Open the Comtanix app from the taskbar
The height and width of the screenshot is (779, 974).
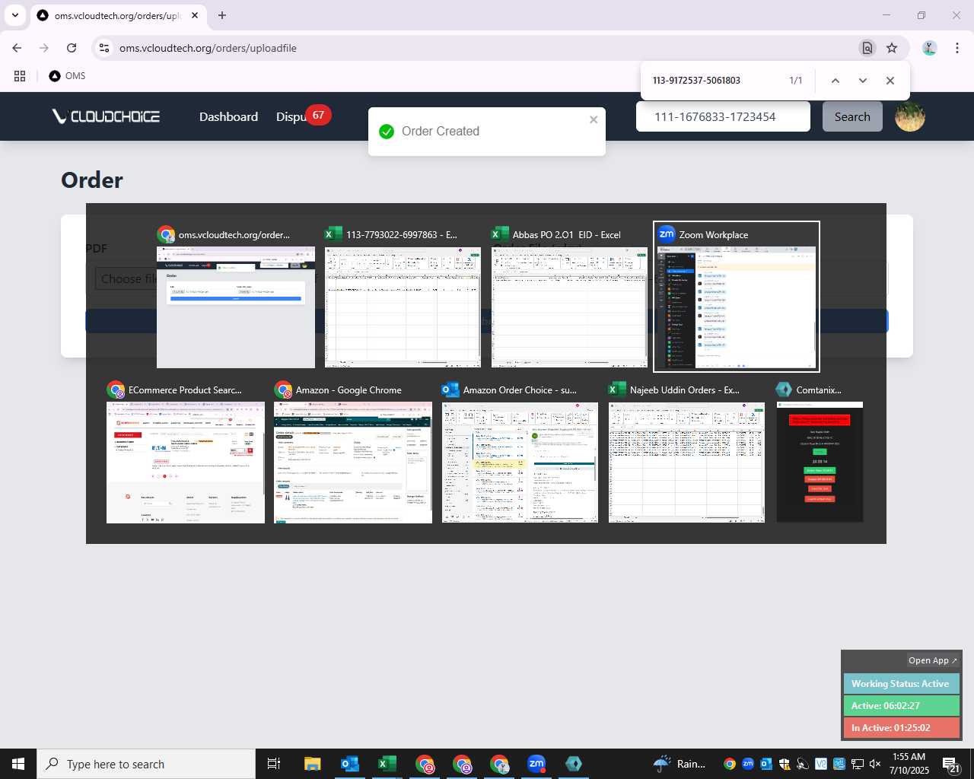click(x=574, y=764)
